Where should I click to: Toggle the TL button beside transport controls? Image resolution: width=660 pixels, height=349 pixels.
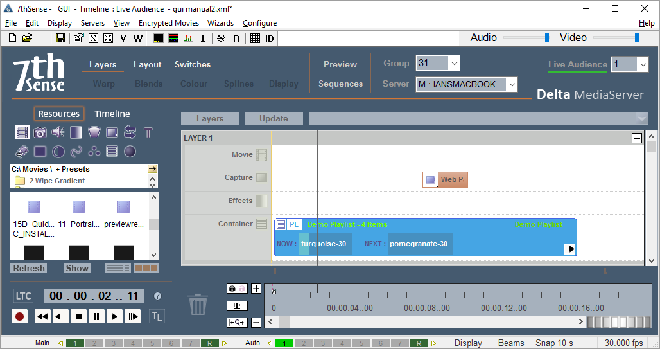pos(157,317)
